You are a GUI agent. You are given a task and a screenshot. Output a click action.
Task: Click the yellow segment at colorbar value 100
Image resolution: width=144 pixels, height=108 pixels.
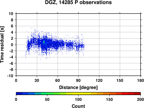(x=78, y=94)
